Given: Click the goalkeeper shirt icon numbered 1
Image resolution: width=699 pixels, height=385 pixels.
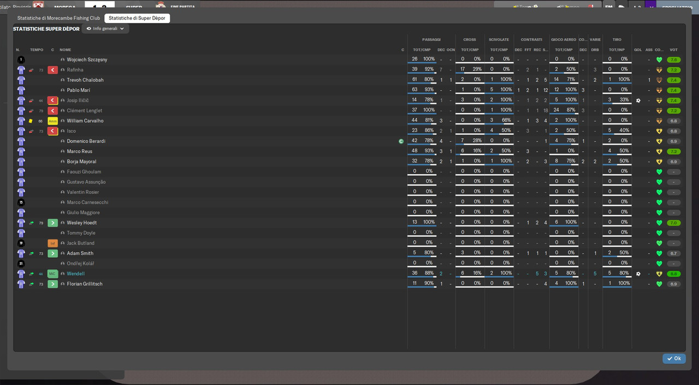Looking at the screenshot, I should (21, 60).
